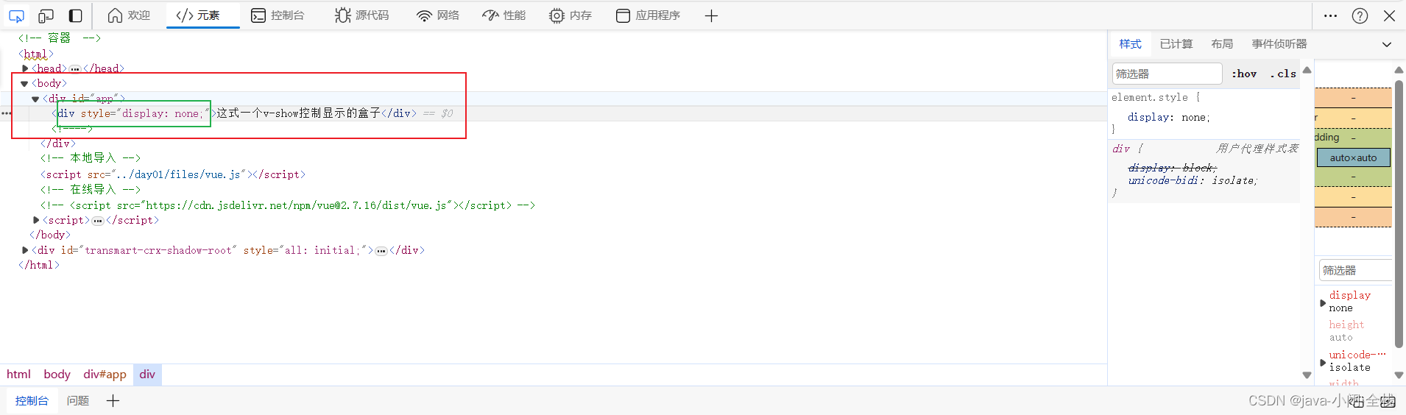Expand the script element node
The height and width of the screenshot is (415, 1406).
point(36,220)
